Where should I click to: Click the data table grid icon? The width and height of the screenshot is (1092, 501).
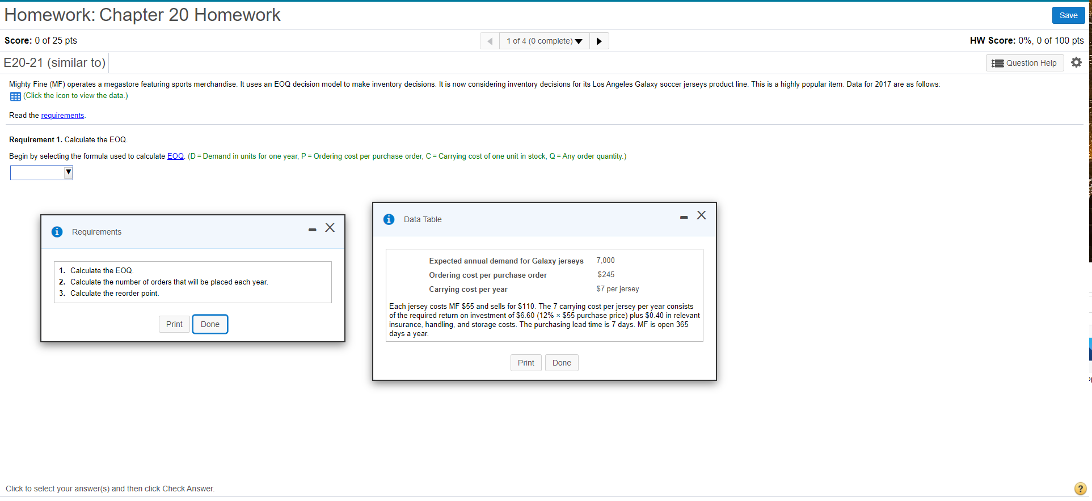point(15,96)
